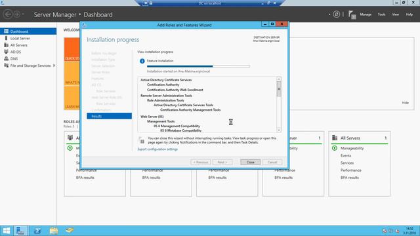Click the pin icon on VM connection bar
420x236 pixels.
pyautogui.click(x=146, y=3)
